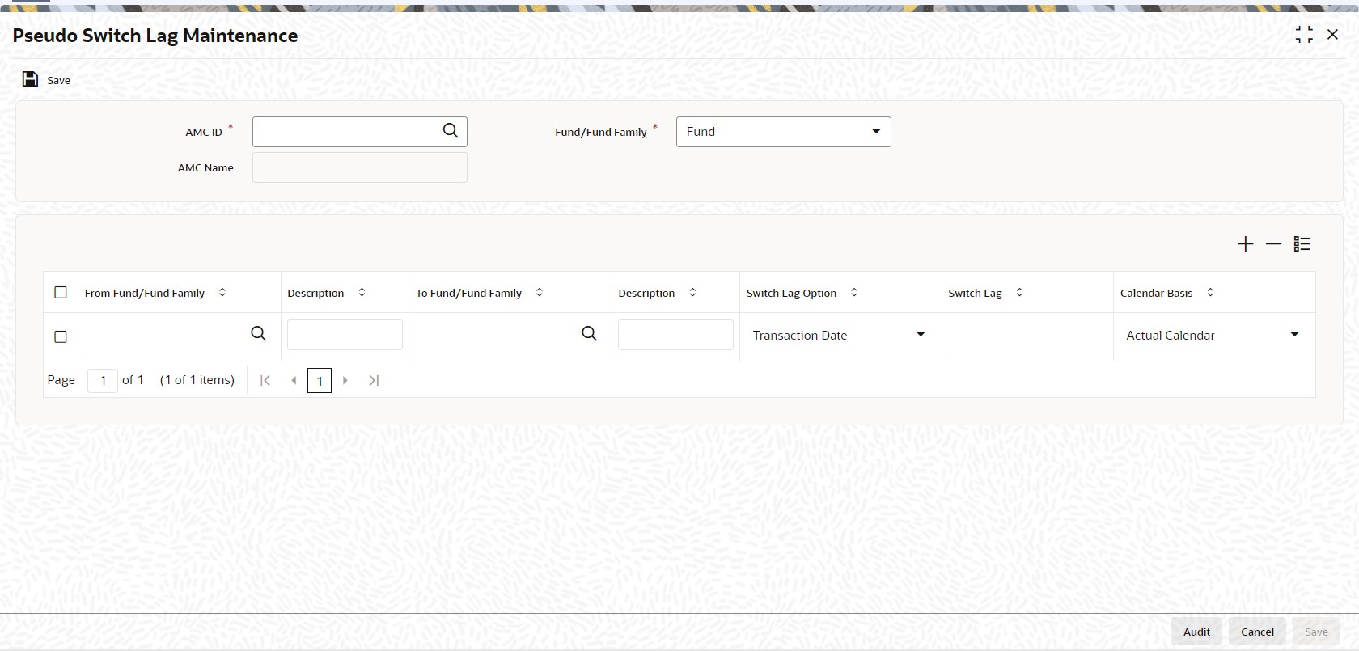Click the Audit button
The height and width of the screenshot is (651, 1359).
point(1196,632)
